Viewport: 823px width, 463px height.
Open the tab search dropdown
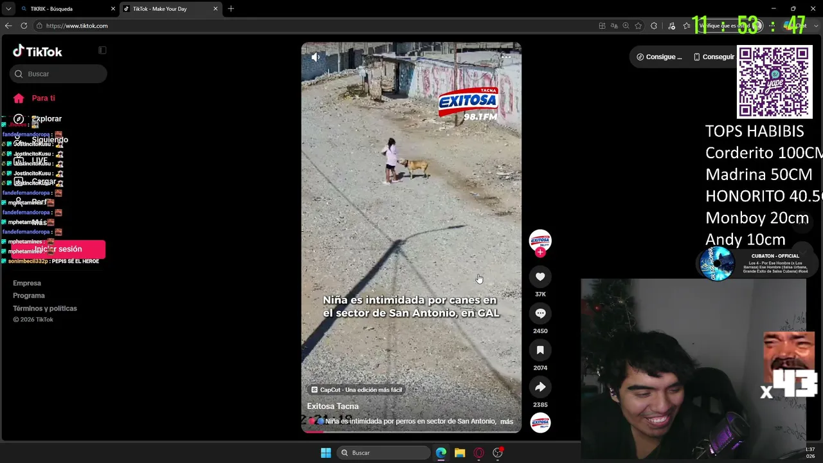(x=8, y=9)
